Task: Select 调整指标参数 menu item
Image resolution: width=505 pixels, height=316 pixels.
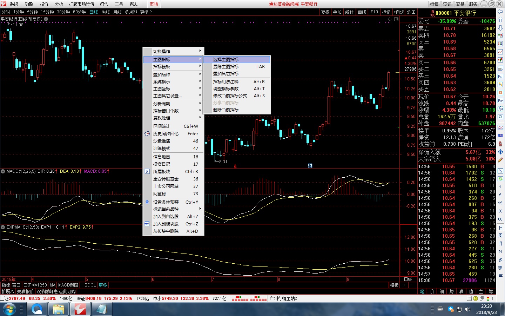Action: [237, 88]
